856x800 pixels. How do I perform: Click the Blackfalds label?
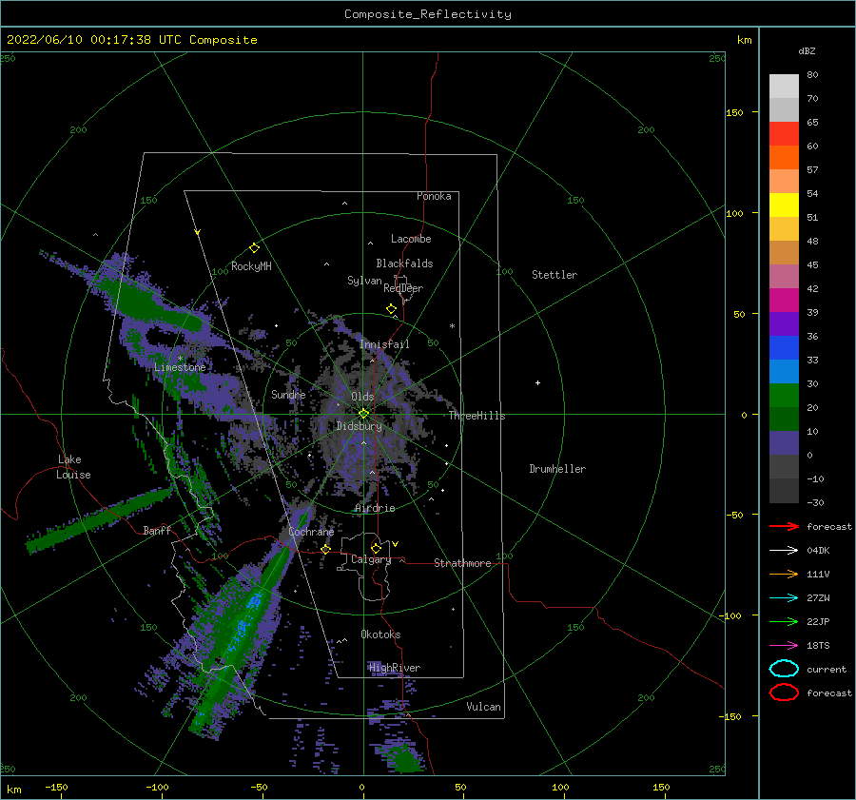pos(404,263)
